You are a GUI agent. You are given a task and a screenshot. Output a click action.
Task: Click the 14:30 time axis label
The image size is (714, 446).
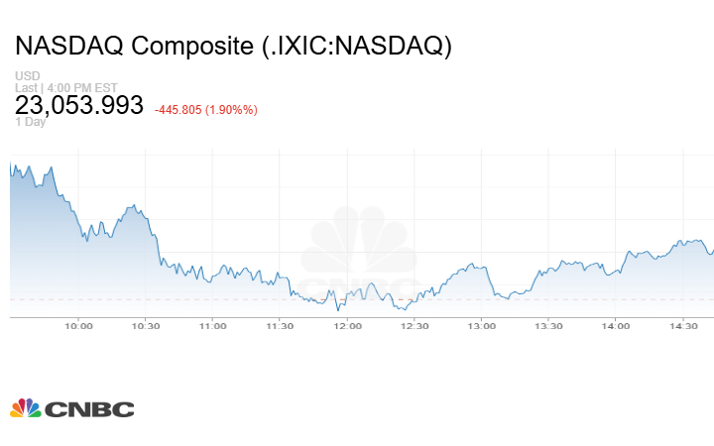tap(683, 326)
